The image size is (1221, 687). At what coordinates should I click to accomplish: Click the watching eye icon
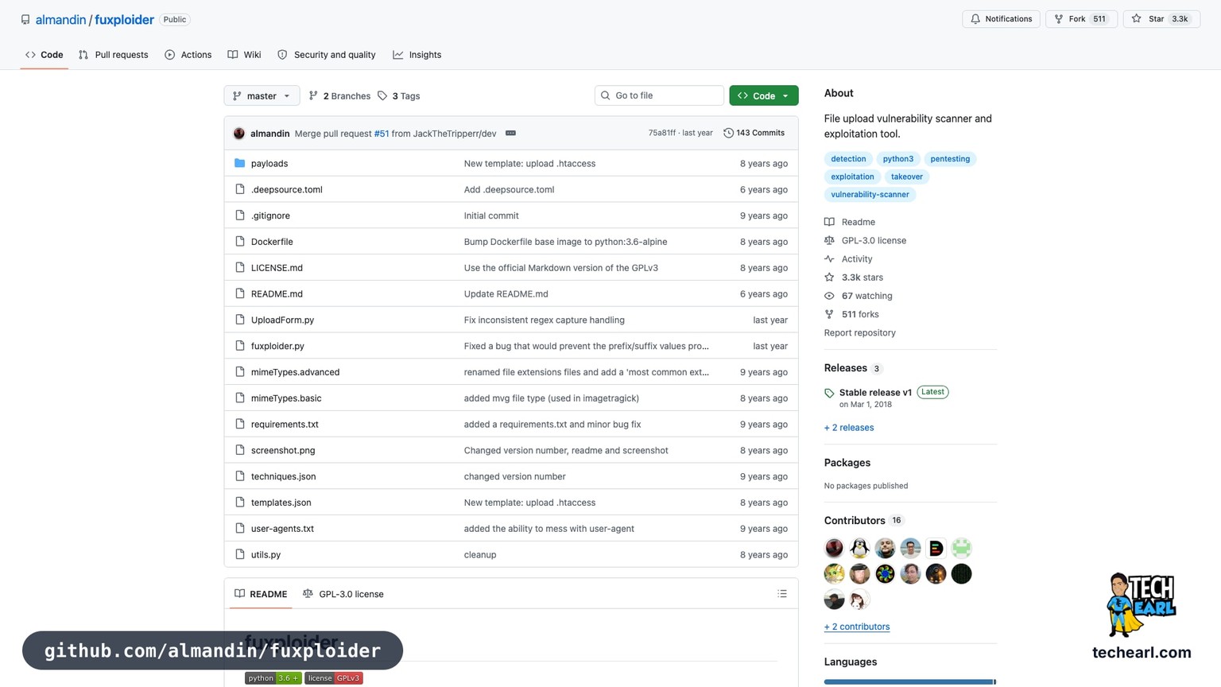[829, 296]
